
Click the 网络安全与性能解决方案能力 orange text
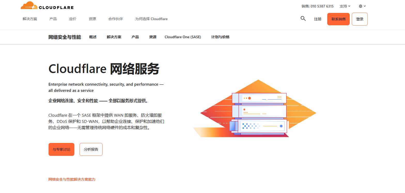coord(72,179)
